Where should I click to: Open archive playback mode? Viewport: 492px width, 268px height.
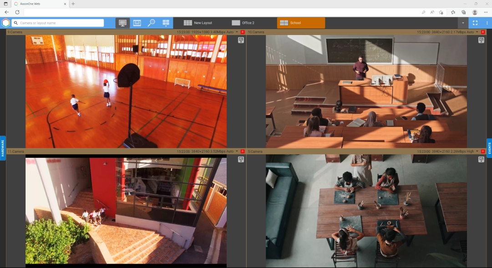tap(137, 23)
